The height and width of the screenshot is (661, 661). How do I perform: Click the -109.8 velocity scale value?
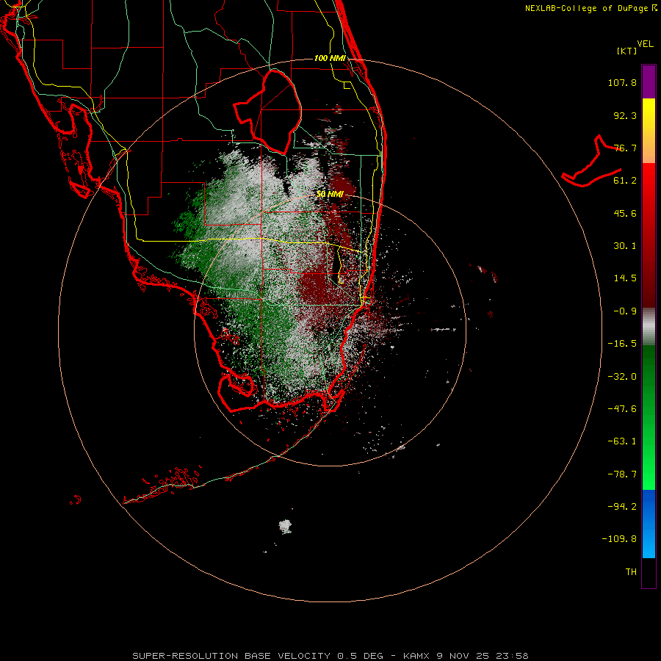click(x=619, y=539)
